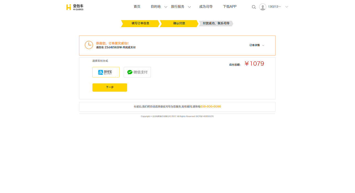355x193 pixels.
Task: Select 微信支付 as the payment method
Action: click(137, 72)
